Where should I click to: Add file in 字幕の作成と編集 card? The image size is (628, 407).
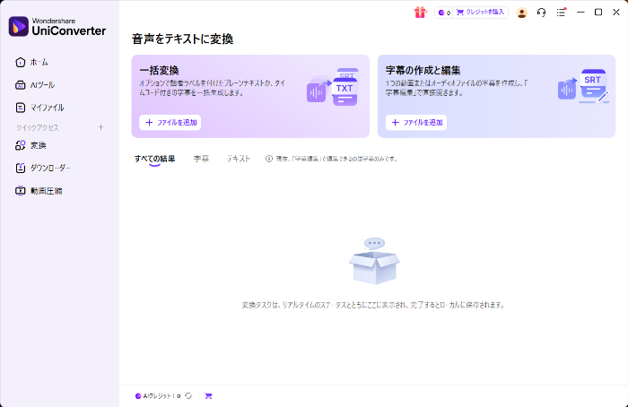[416, 123]
